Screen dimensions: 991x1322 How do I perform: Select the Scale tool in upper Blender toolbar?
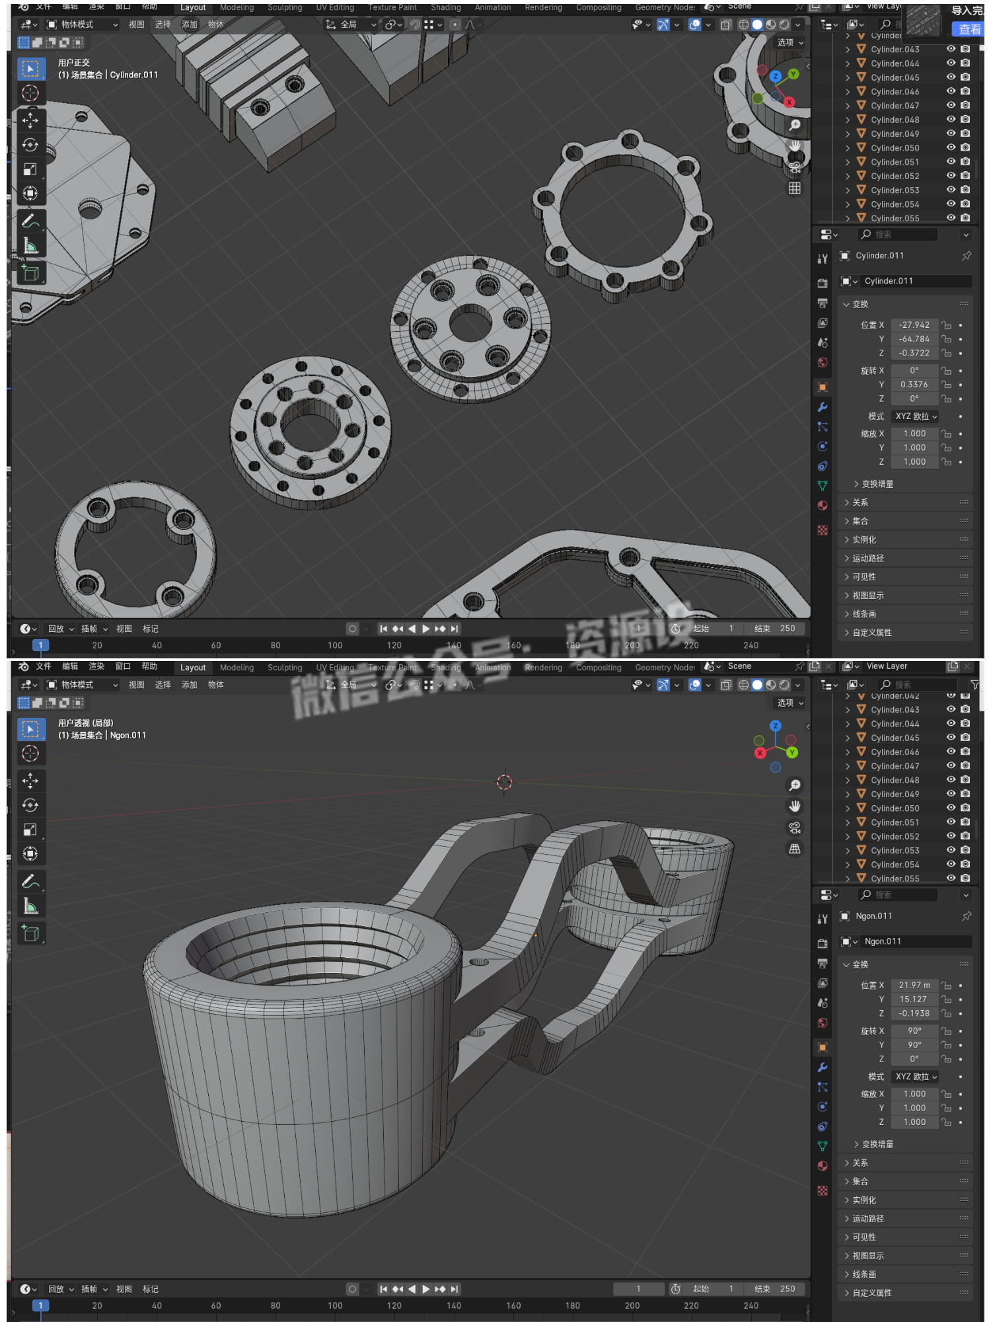coord(30,169)
